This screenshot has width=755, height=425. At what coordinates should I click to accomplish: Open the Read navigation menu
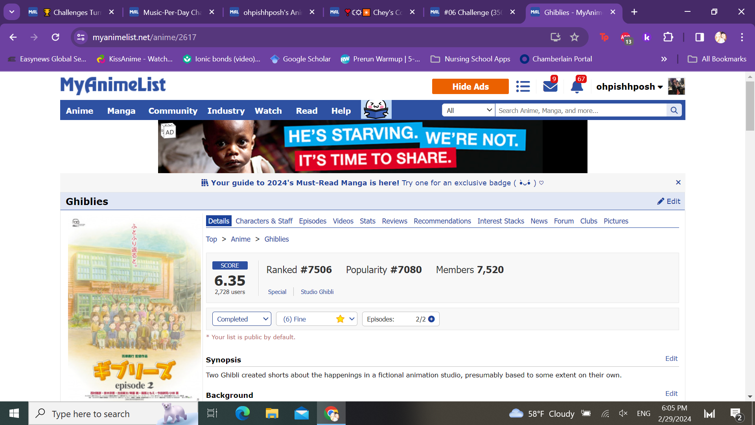(307, 111)
